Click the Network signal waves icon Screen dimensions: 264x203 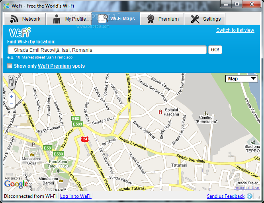[x=14, y=19]
